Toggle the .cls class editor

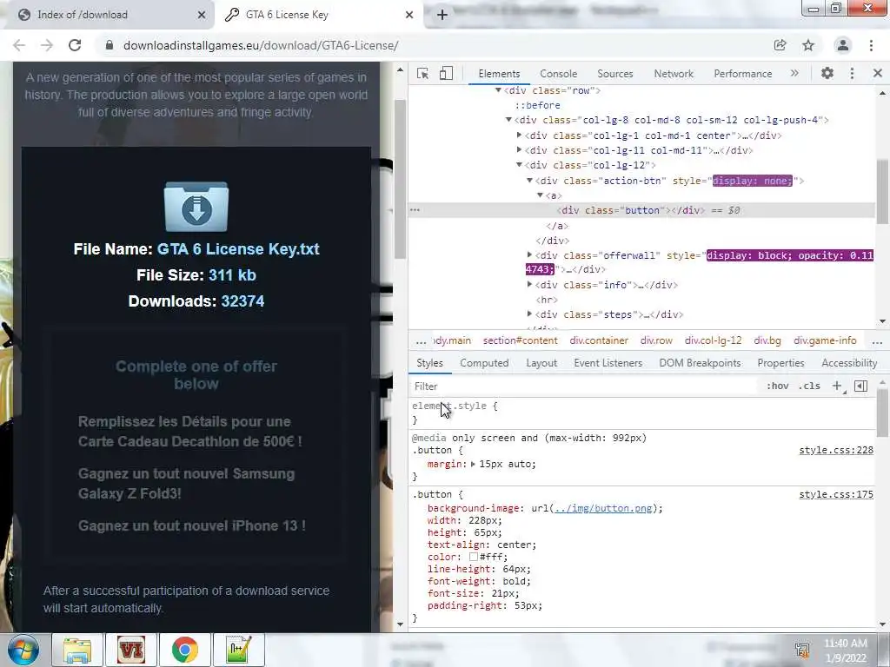[x=809, y=386]
